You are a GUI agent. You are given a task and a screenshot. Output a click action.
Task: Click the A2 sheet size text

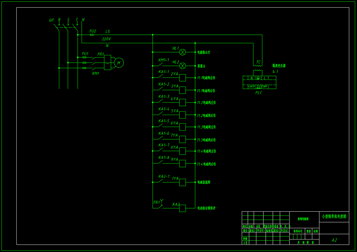(334, 240)
